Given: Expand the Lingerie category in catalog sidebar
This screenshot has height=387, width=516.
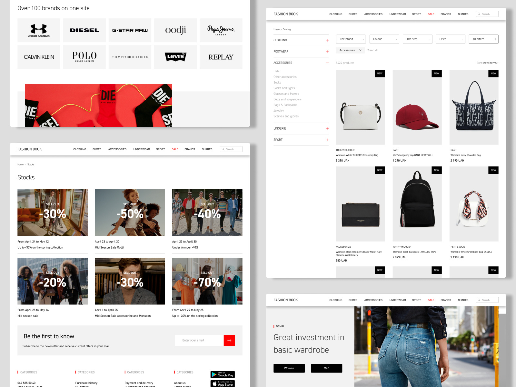Looking at the screenshot, I should click(327, 129).
